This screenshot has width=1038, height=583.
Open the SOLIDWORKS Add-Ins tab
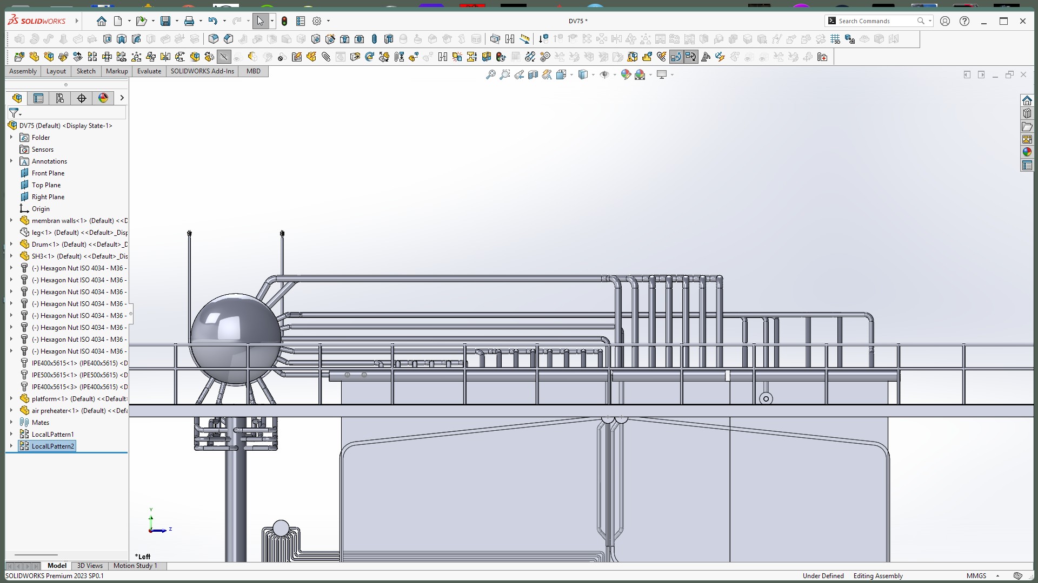(202, 71)
